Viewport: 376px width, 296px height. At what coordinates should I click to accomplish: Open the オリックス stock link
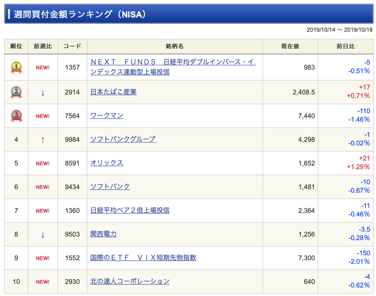click(107, 163)
